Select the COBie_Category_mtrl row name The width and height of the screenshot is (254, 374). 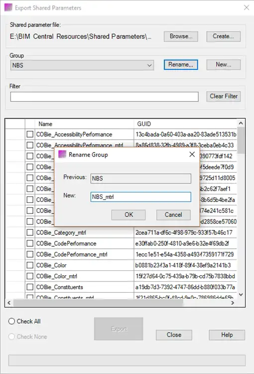coord(61,232)
